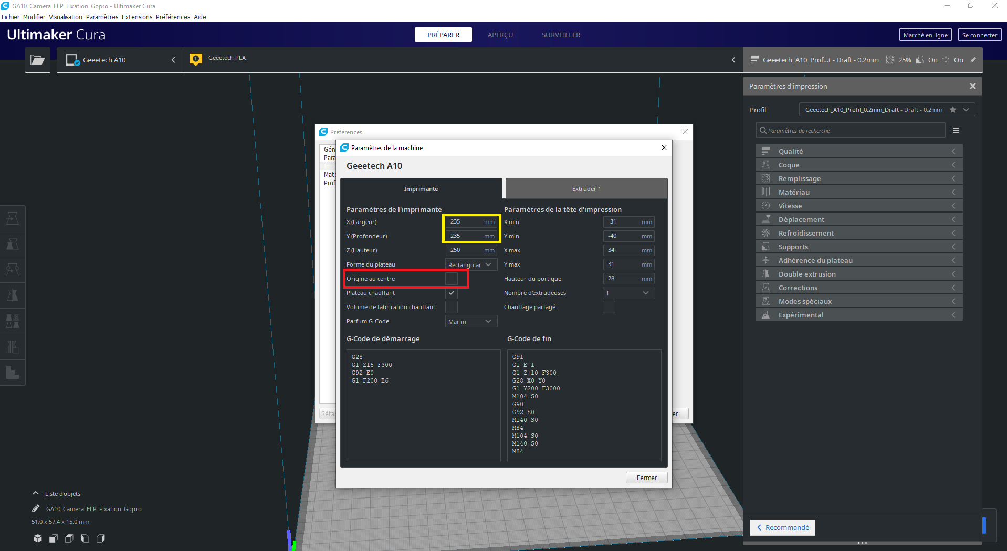This screenshot has width=1007, height=551.
Task: Open the Forme du plateau dropdown
Action: [471, 264]
